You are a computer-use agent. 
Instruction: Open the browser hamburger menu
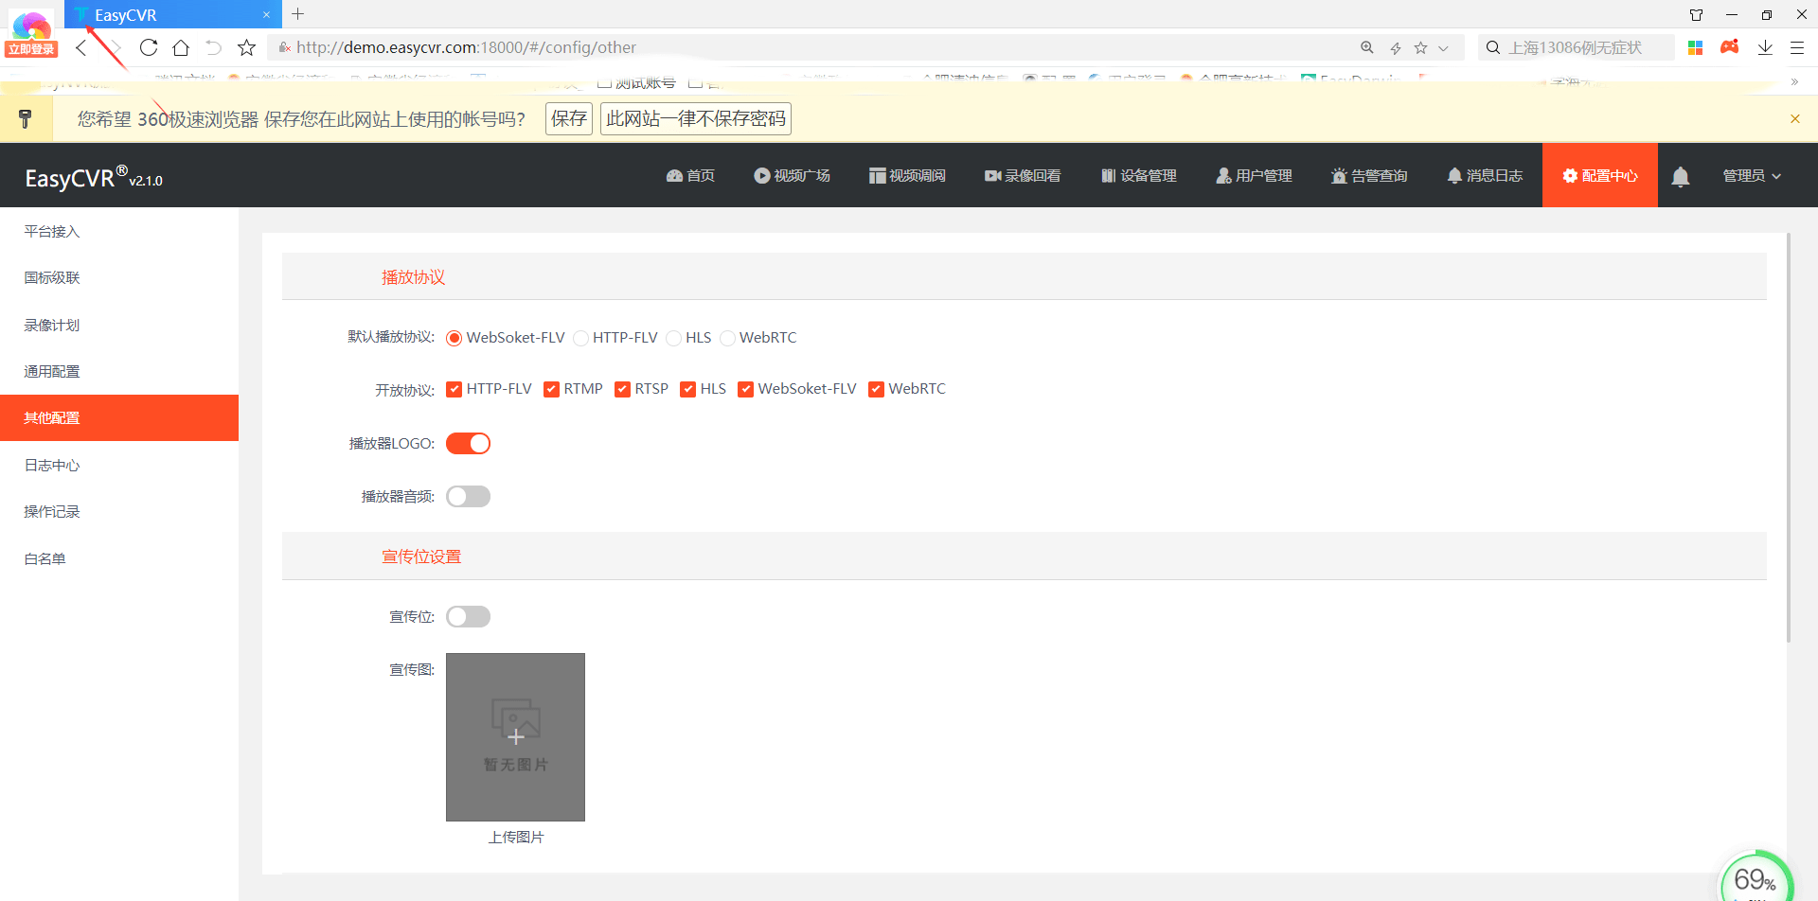pos(1797,47)
